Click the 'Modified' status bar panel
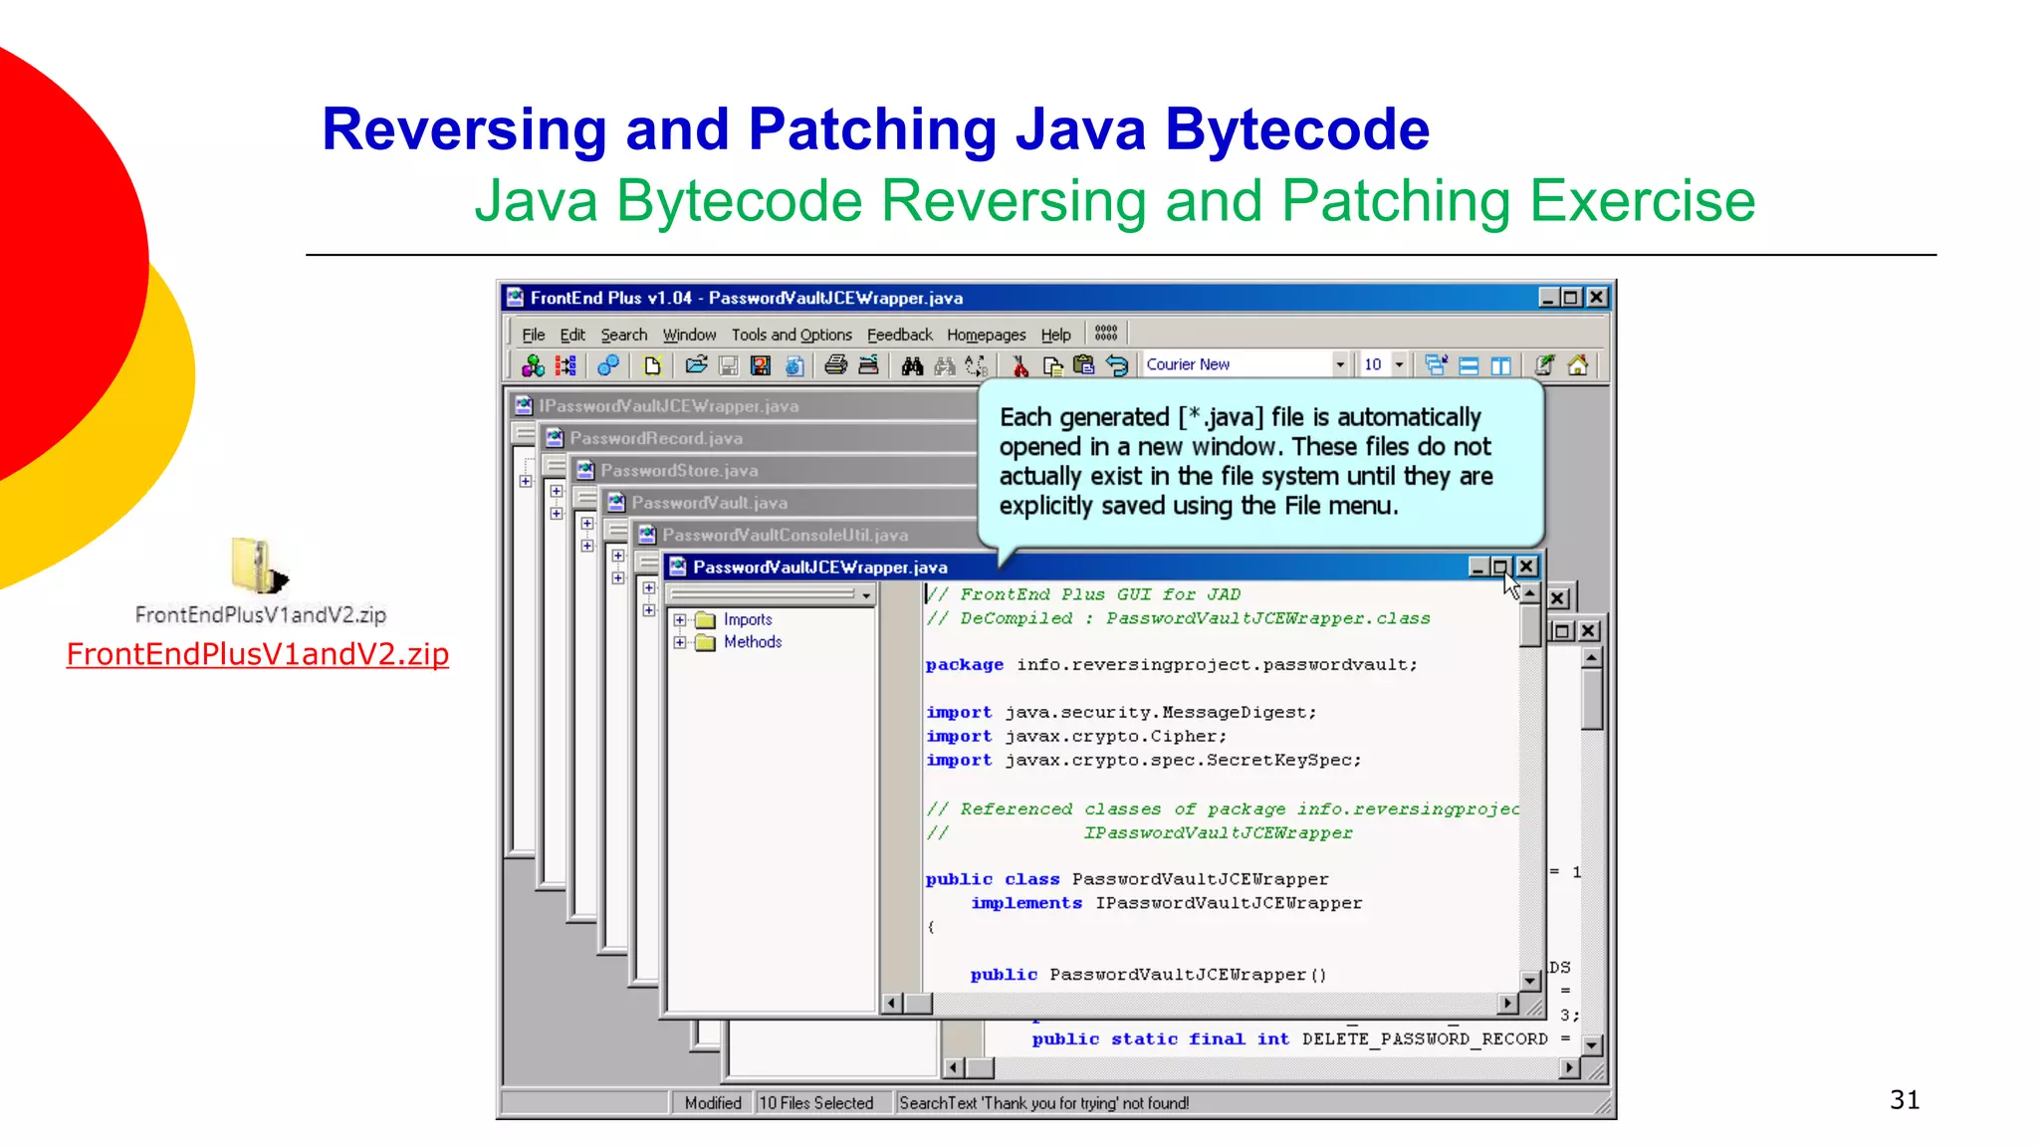This screenshot has height=1147, width=2039. 713,1103
